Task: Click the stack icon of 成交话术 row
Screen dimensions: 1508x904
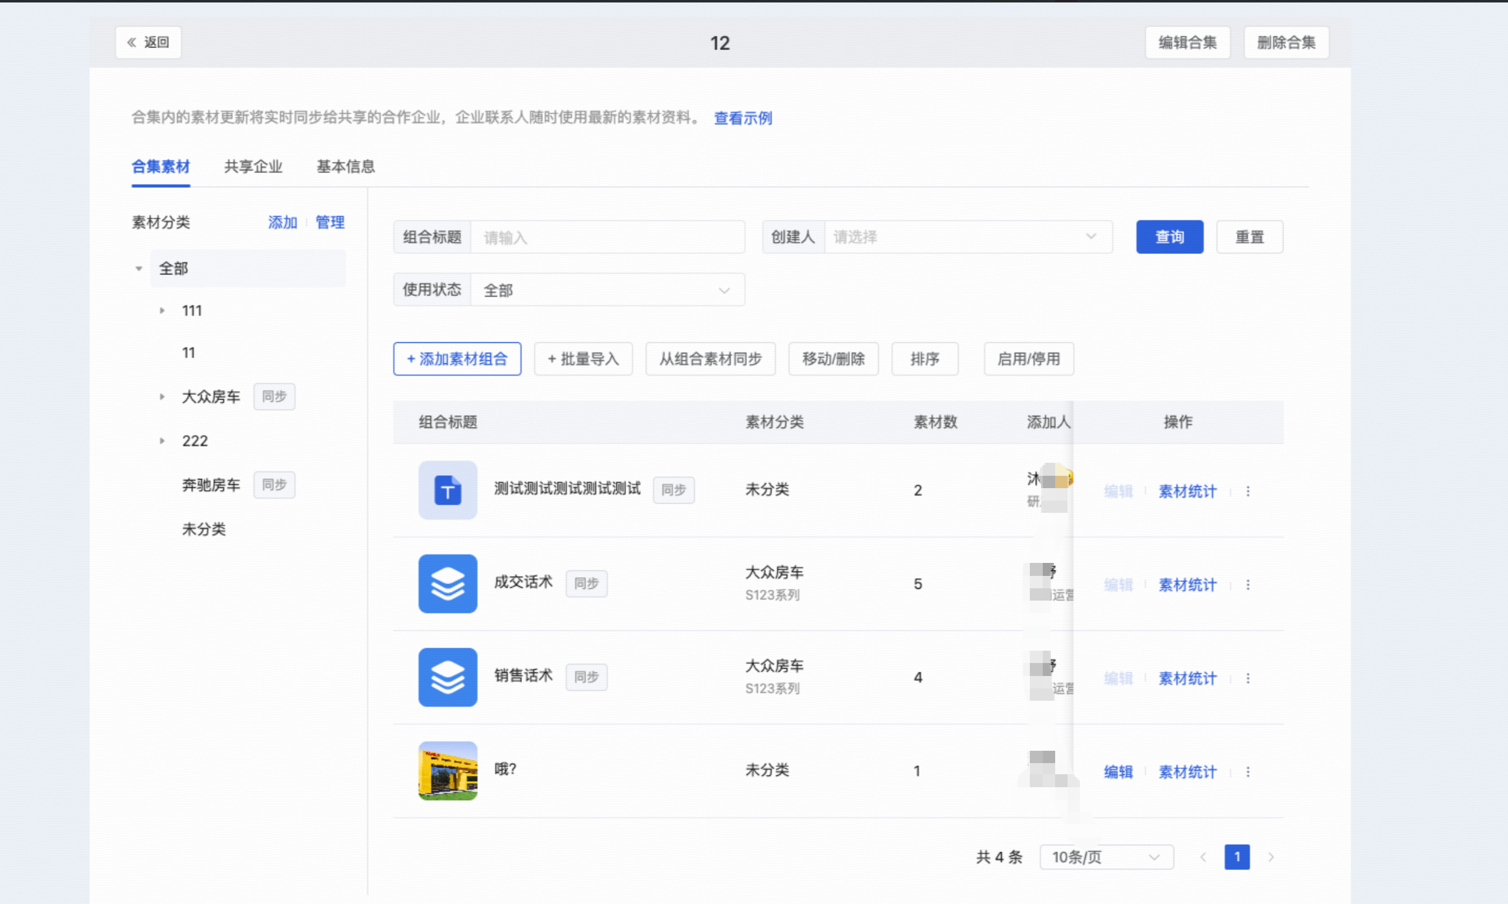Action: 448,584
